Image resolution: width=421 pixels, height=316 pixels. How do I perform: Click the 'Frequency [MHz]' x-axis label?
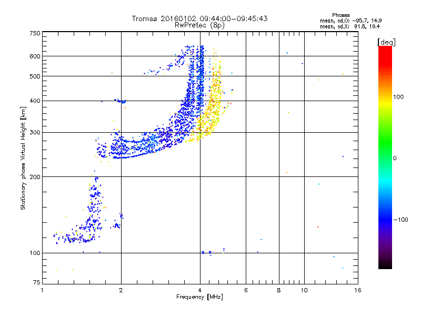[x=199, y=297]
